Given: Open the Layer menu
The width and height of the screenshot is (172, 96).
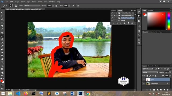Looking at the screenshot, I should (23, 2).
